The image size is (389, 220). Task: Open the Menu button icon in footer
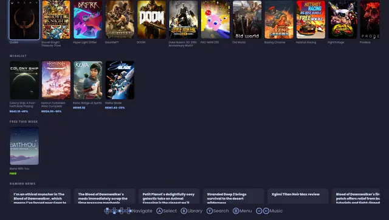point(236,211)
